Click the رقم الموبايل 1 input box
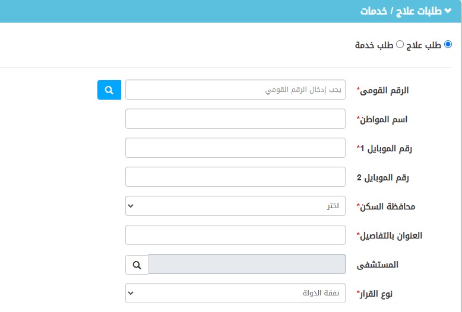This screenshot has height=312, width=462. coord(235,148)
